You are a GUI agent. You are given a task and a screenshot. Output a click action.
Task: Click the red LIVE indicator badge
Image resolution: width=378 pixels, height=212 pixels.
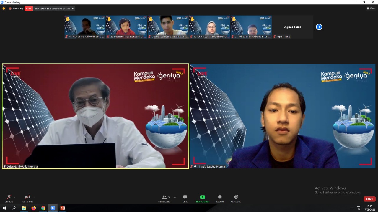[x=29, y=9]
